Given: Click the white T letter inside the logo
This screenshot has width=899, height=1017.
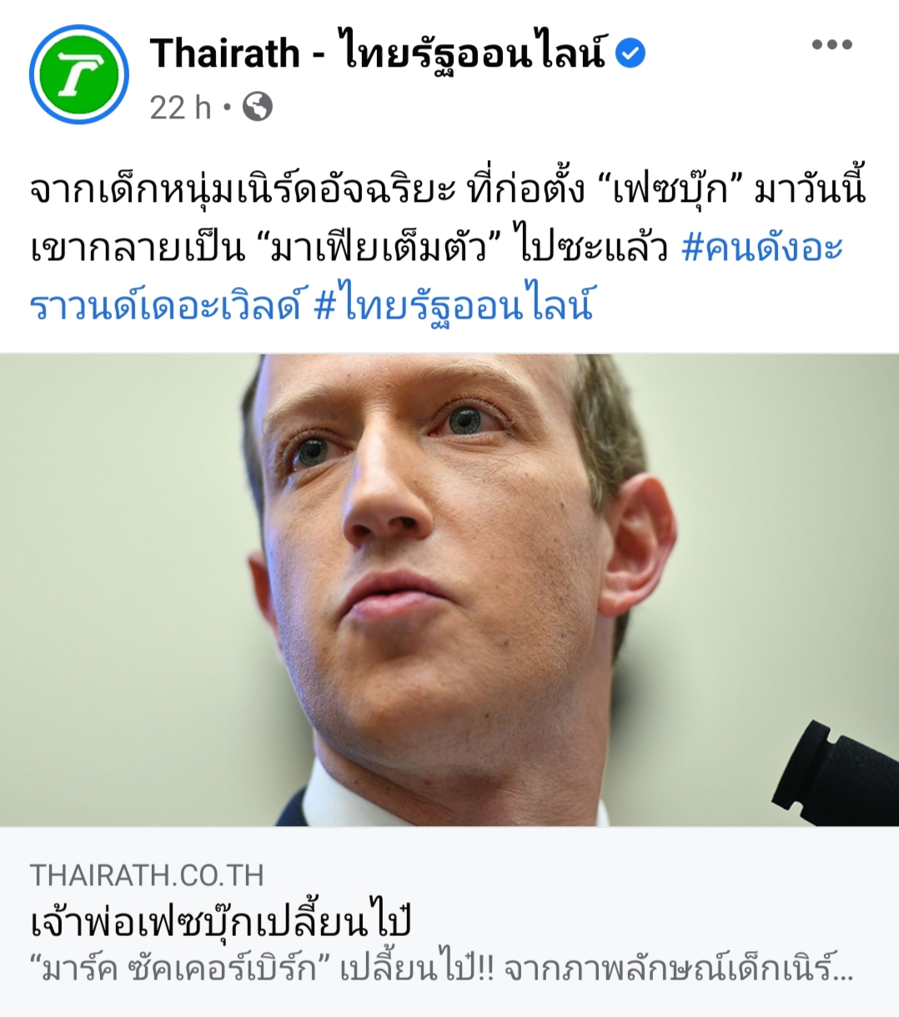Looking at the screenshot, I should [x=80, y=74].
